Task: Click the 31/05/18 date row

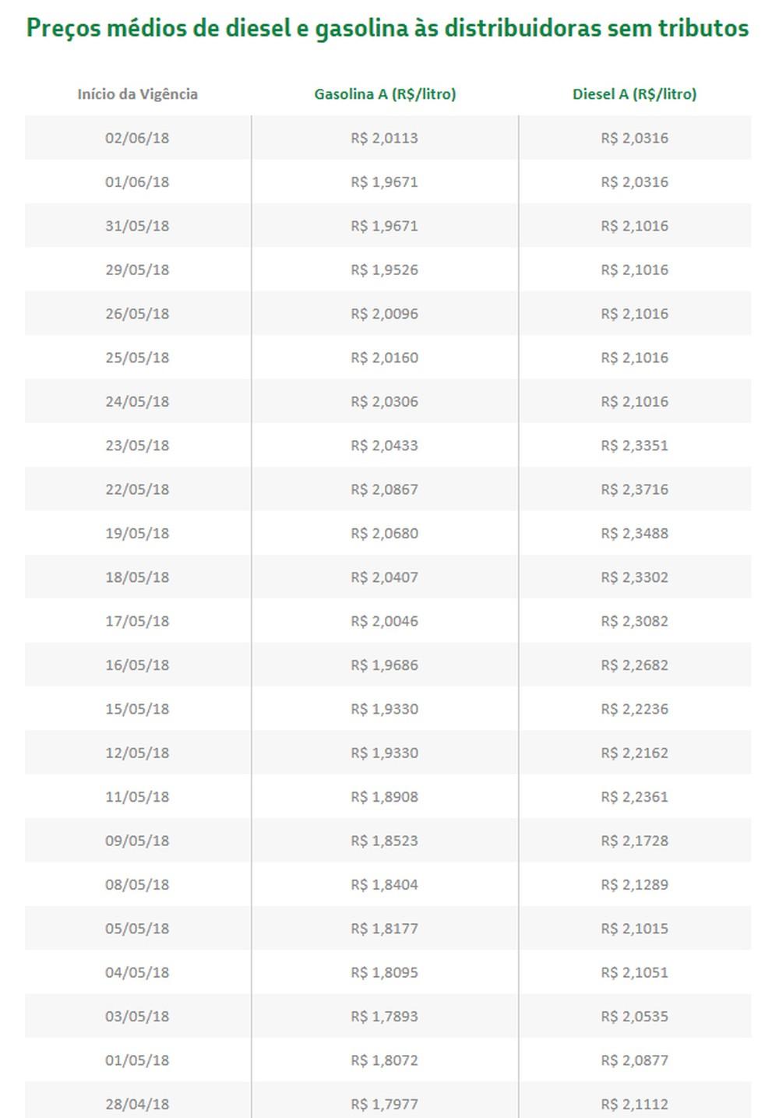Action: pyautogui.click(x=137, y=226)
